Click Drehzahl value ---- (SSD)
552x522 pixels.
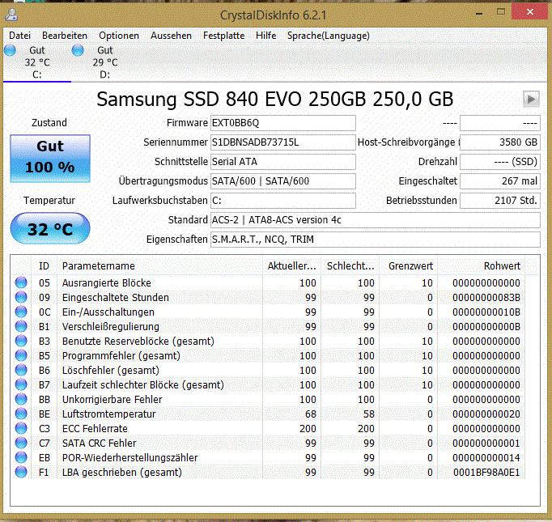500,162
